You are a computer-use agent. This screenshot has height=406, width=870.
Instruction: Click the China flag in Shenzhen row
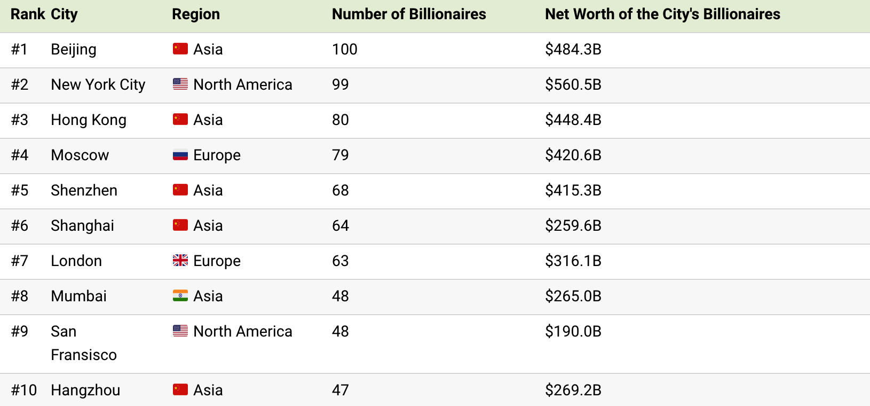pyautogui.click(x=180, y=190)
